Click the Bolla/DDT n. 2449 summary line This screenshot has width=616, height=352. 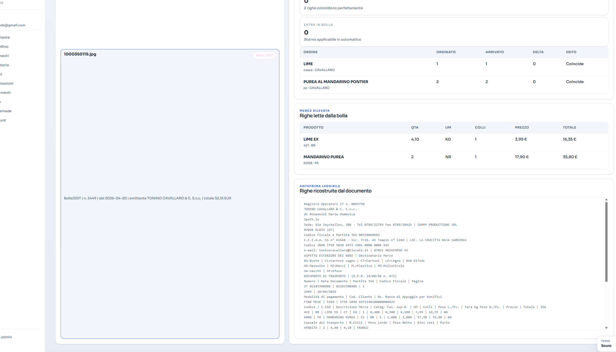click(x=148, y=198)
